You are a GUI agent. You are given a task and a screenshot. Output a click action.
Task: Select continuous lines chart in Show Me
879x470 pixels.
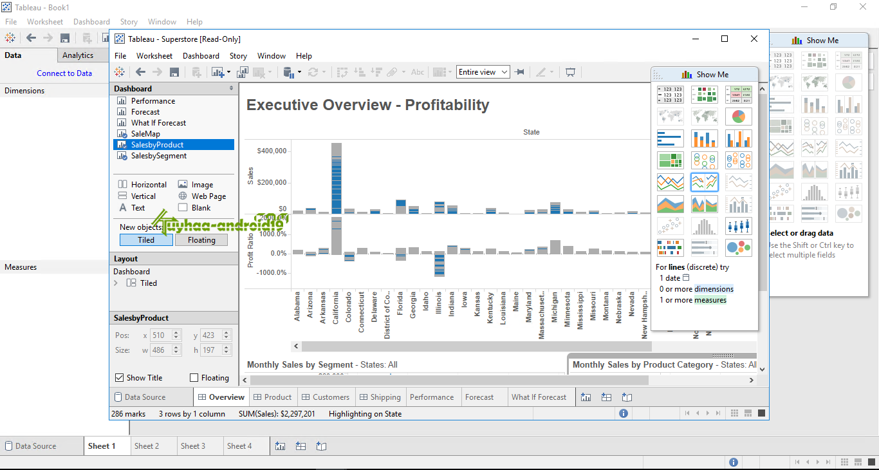point(670,182)
